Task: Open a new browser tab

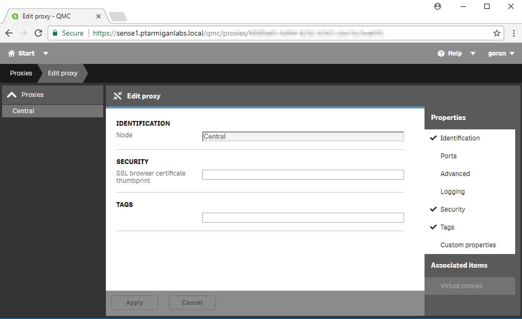Action: point(118,16)
